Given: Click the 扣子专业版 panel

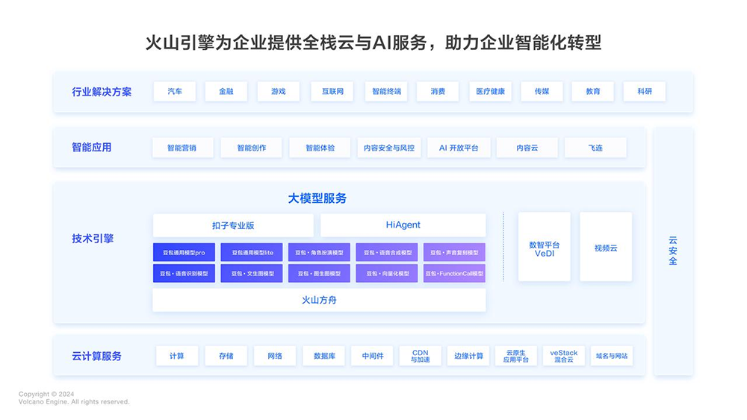Looking at the screenshot, I should click(233, 225).
